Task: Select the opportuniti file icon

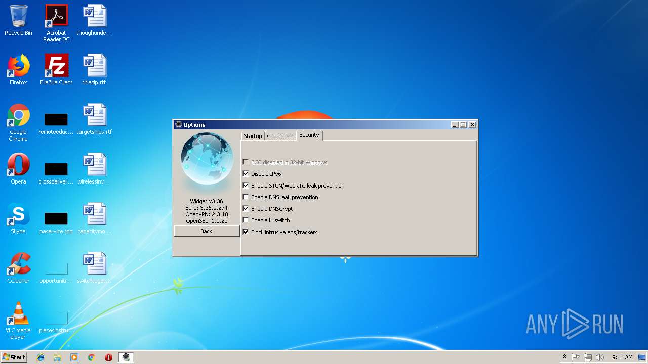Action: tap(56, 272)
